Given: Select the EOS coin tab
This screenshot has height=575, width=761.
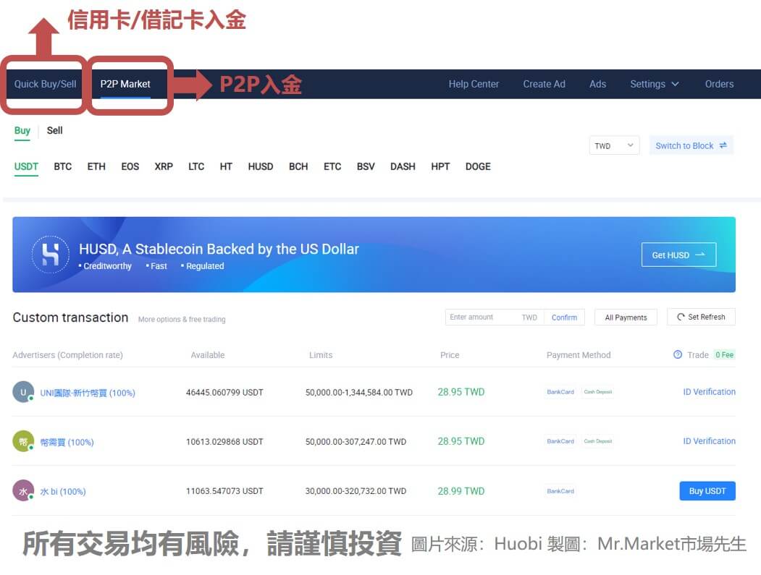Looking at the screenshot, I should [x=130, y=167].
